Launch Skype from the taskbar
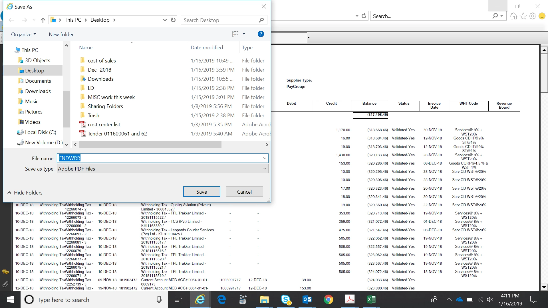The width and height of the screenshot is (548, 308). pos(286,299)
